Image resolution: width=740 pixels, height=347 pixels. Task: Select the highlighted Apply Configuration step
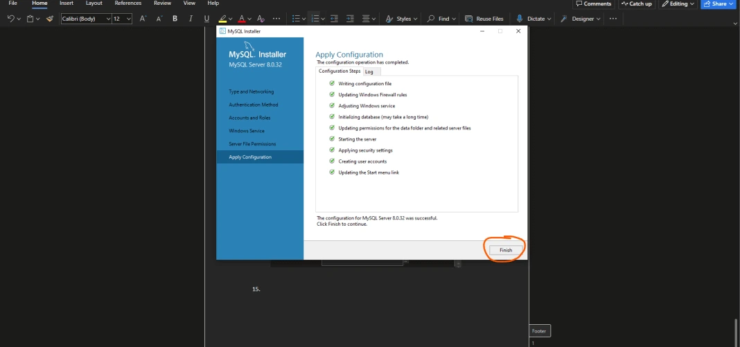260,157
